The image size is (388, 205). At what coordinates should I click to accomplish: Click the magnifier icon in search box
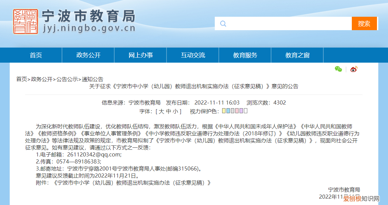[x=223, y=23]
